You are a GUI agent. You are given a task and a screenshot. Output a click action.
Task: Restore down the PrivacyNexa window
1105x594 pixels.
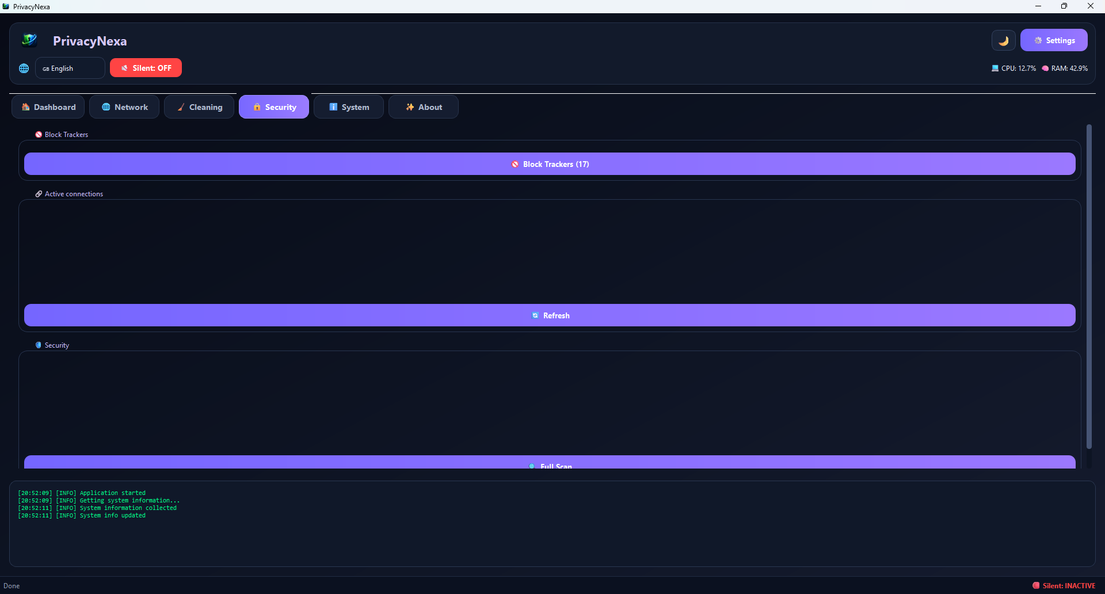(x=1064, y=6)
